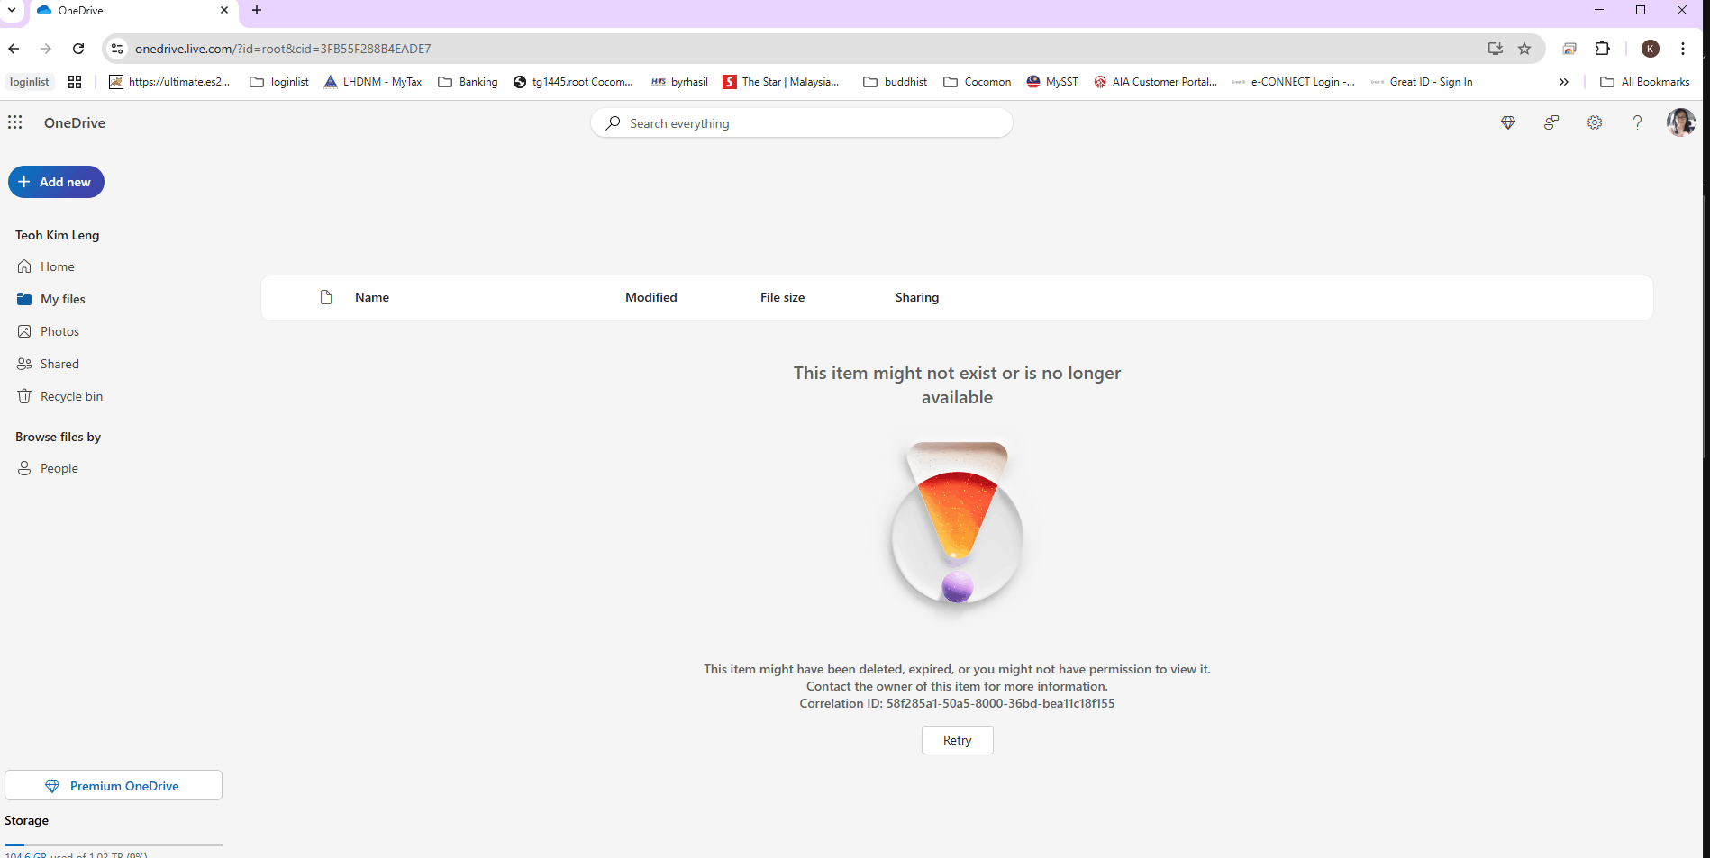Screen dimensions: 1710x858
Task: Open the Recycle bin
Action: pyautogui.click(x=71, y=396)
